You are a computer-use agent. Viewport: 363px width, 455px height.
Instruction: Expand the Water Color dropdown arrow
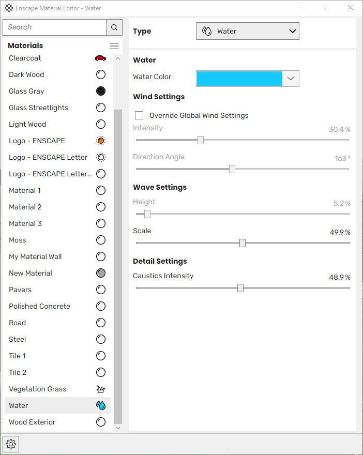(x=291, y=79)
